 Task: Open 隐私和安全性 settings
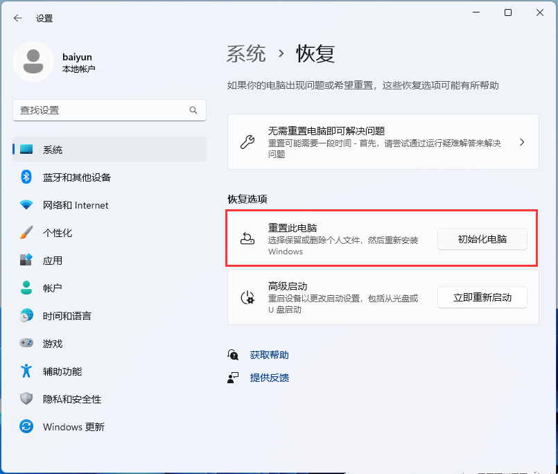tap(110, 398)
